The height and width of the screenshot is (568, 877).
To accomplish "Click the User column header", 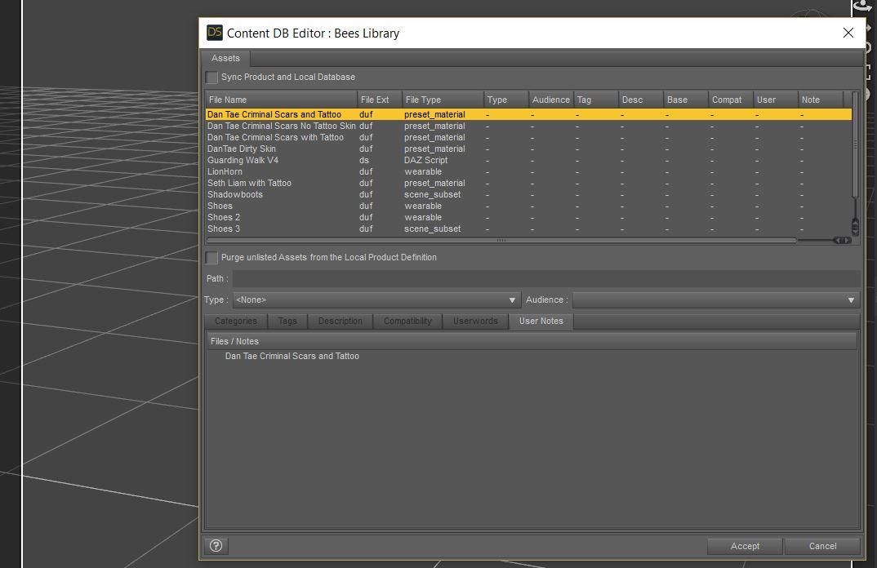I will pyautogui.click(x=776, y=100).
